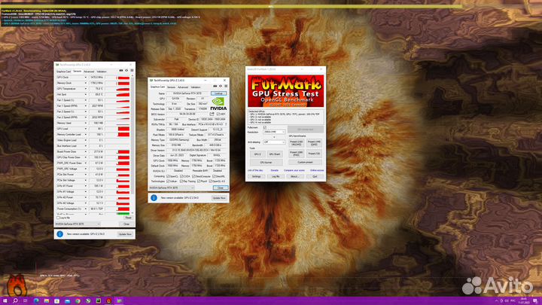Open FurMark Anti-aliasing dropdown
Image resolution: width=542 pixels, height=305 pixels.
tap(274, 142)
